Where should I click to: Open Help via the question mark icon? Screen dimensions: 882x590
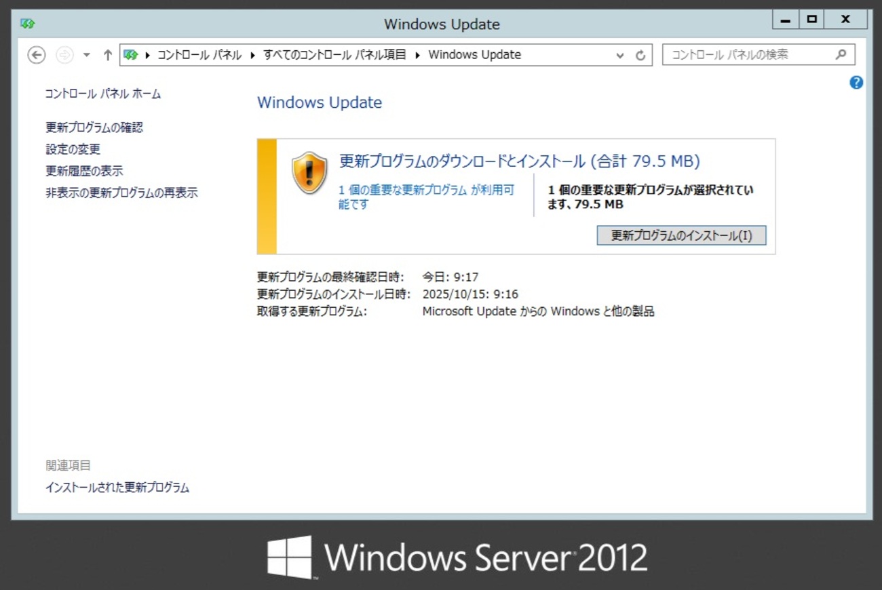856,82
